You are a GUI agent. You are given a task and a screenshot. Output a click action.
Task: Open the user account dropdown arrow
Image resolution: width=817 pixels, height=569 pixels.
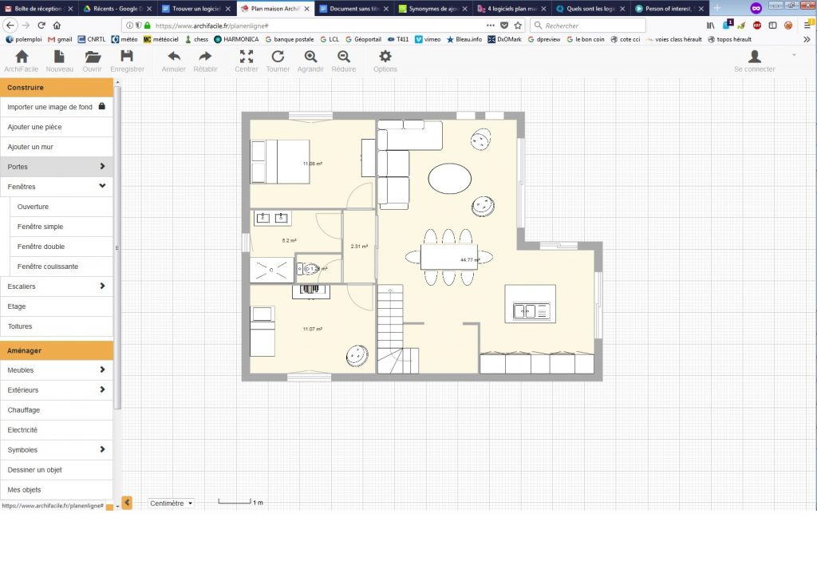tap(794, 55)
